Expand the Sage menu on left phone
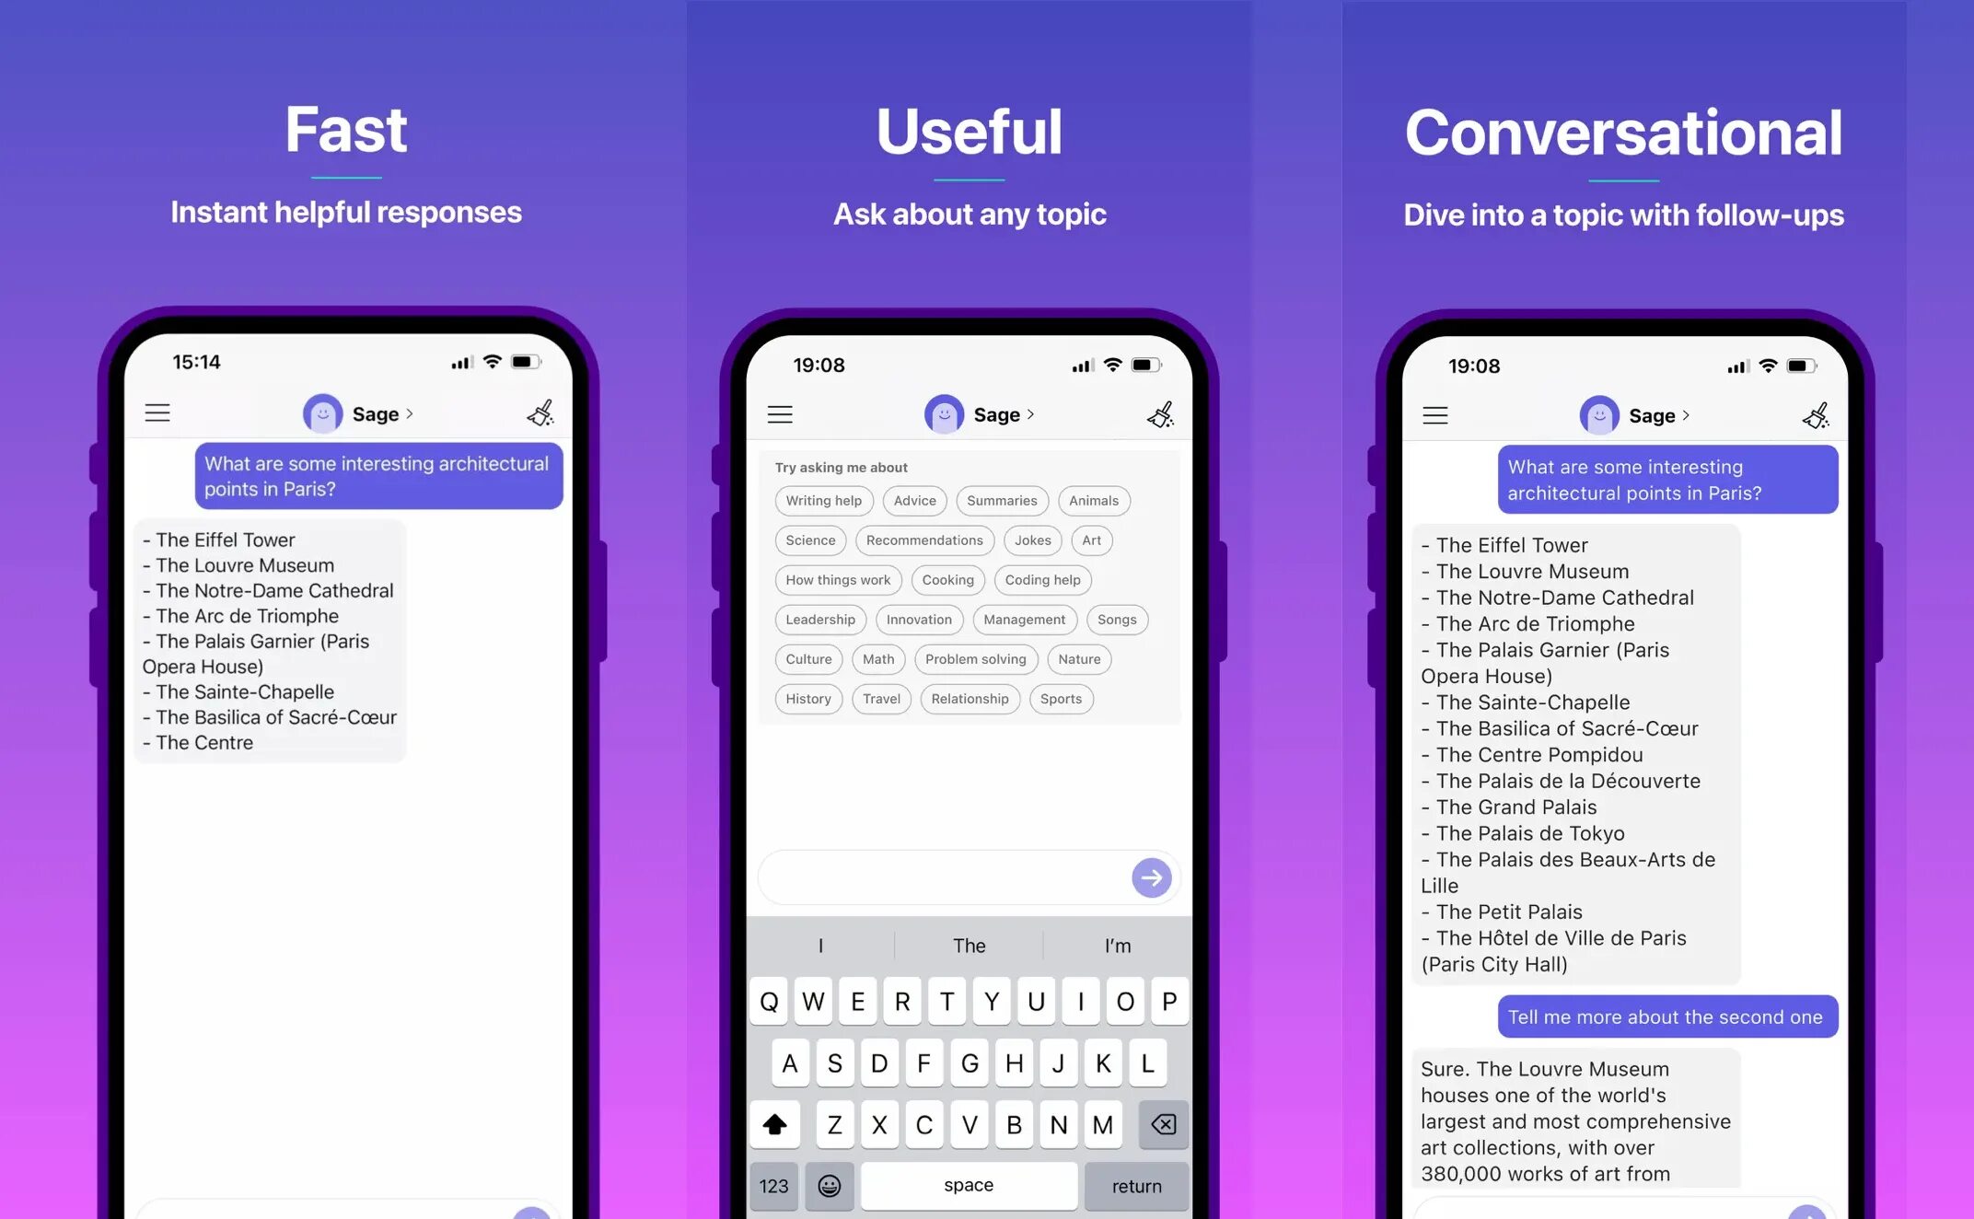 tap(358, 412)
